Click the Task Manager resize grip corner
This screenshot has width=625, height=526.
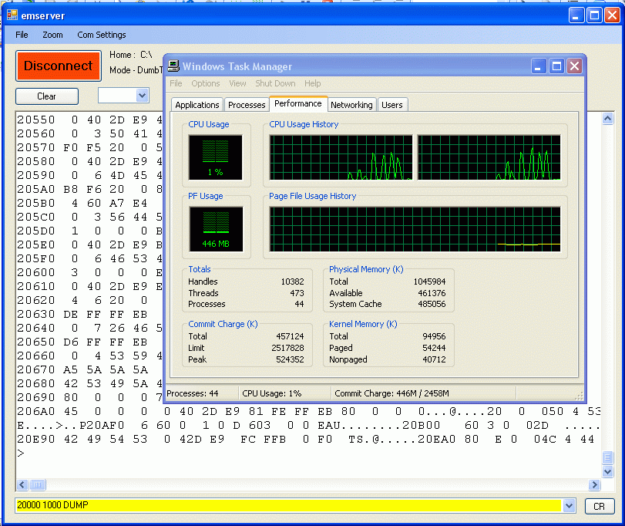(x=580, y=396)
